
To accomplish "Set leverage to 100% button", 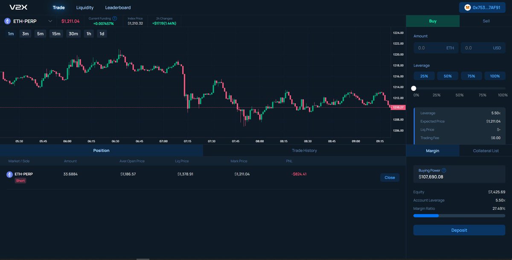I will [495, 76].
